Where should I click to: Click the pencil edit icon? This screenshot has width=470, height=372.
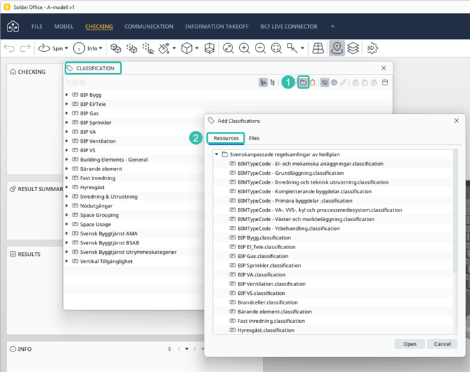(344, 83)
